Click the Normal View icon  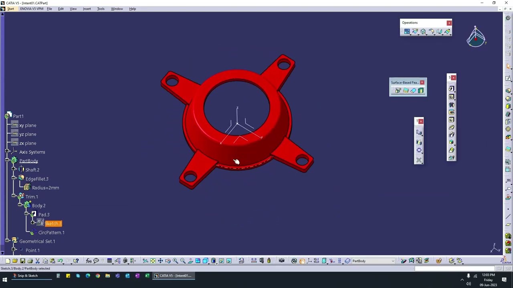pyautogui.click(x=190, y=261)
